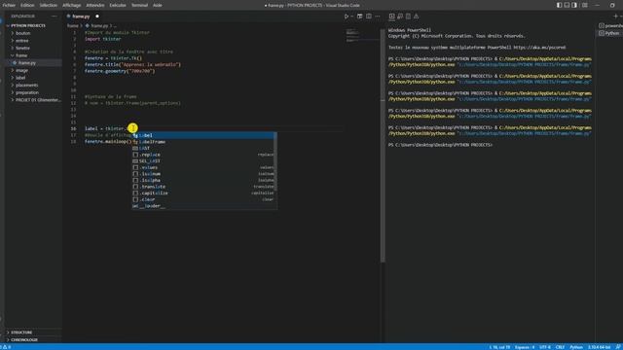Select the Python terminal instance
The height and width of the screenshot is (350, 623).
(610, 33)
